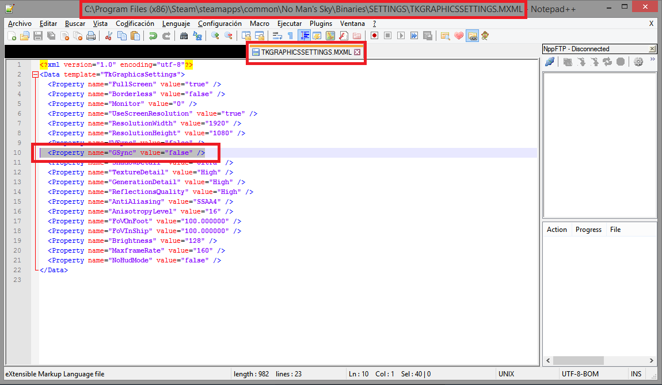662x385 pixels.
Task: Toggle NppFTP window toolbar icon
Action: [472, 36]
